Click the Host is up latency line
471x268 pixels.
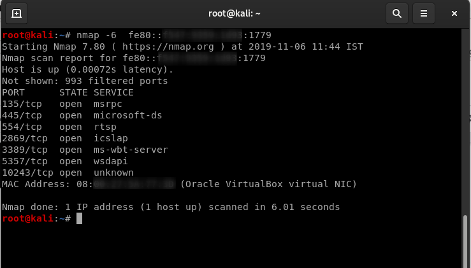point(88,69)
